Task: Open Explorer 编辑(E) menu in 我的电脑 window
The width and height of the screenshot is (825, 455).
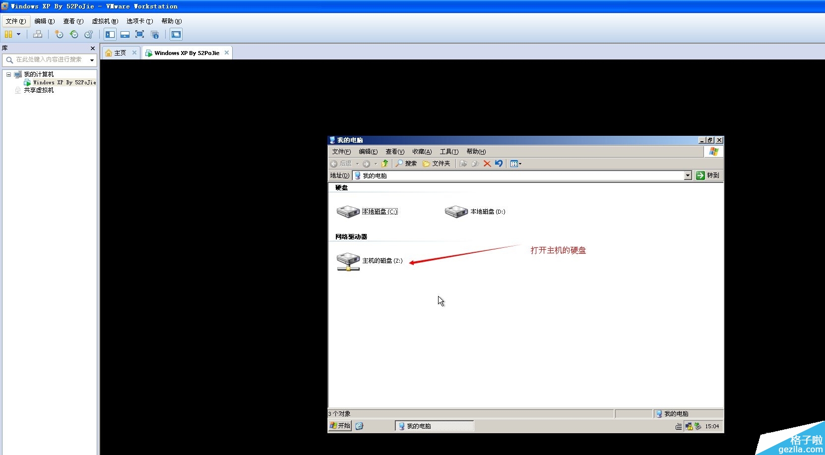Action: (x=368, y=152)
